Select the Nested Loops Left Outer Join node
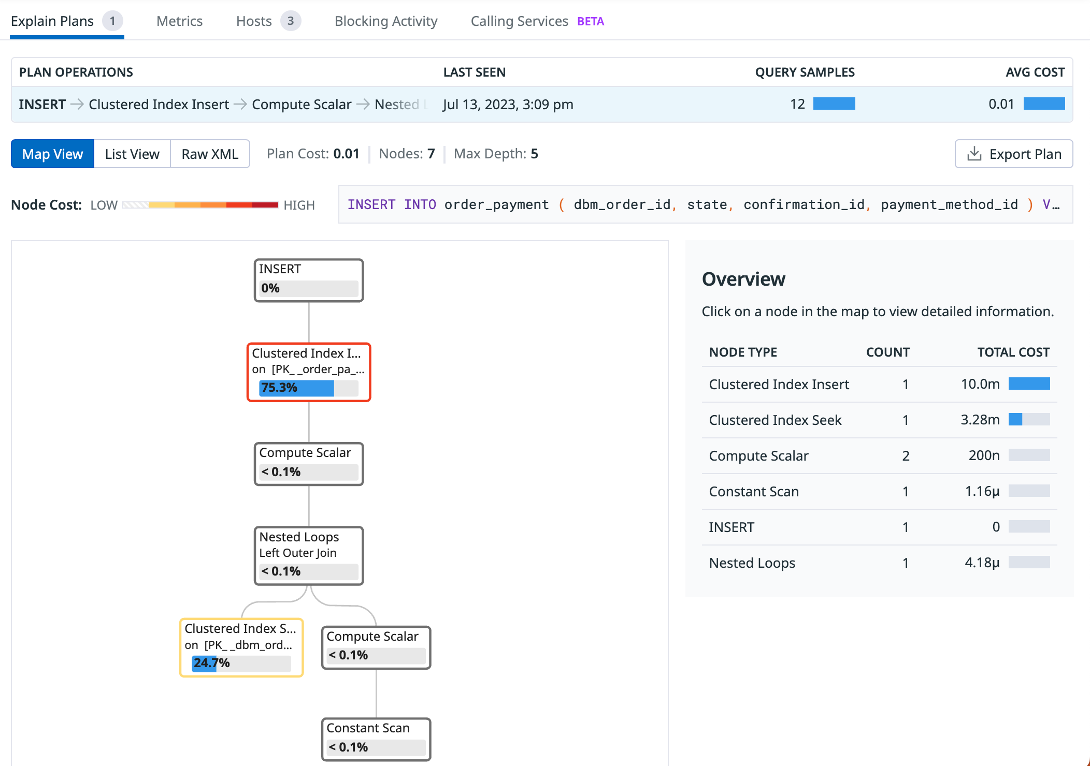Image resolution: width=1090 pixels, height=766 pixels. coord(309,555)
